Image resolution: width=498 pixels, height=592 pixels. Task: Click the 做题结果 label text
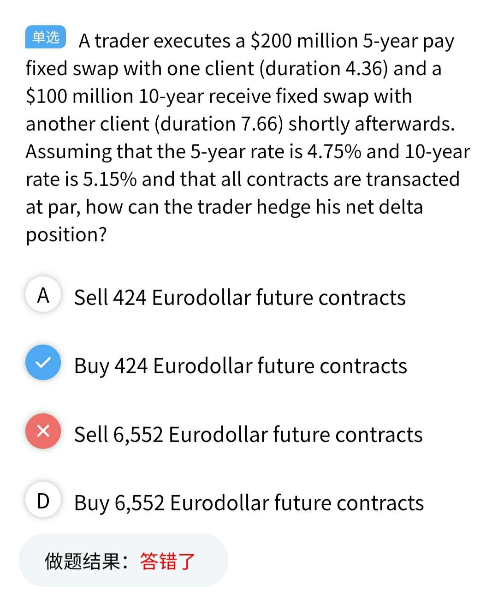pos(83,561)
